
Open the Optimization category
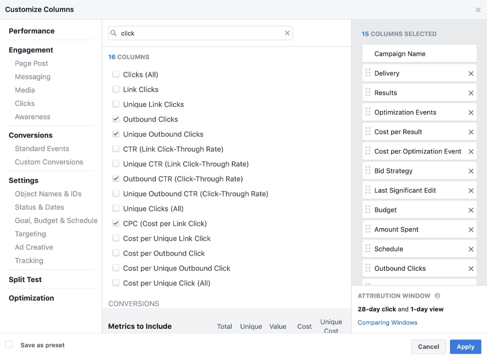tap(31, 298)
